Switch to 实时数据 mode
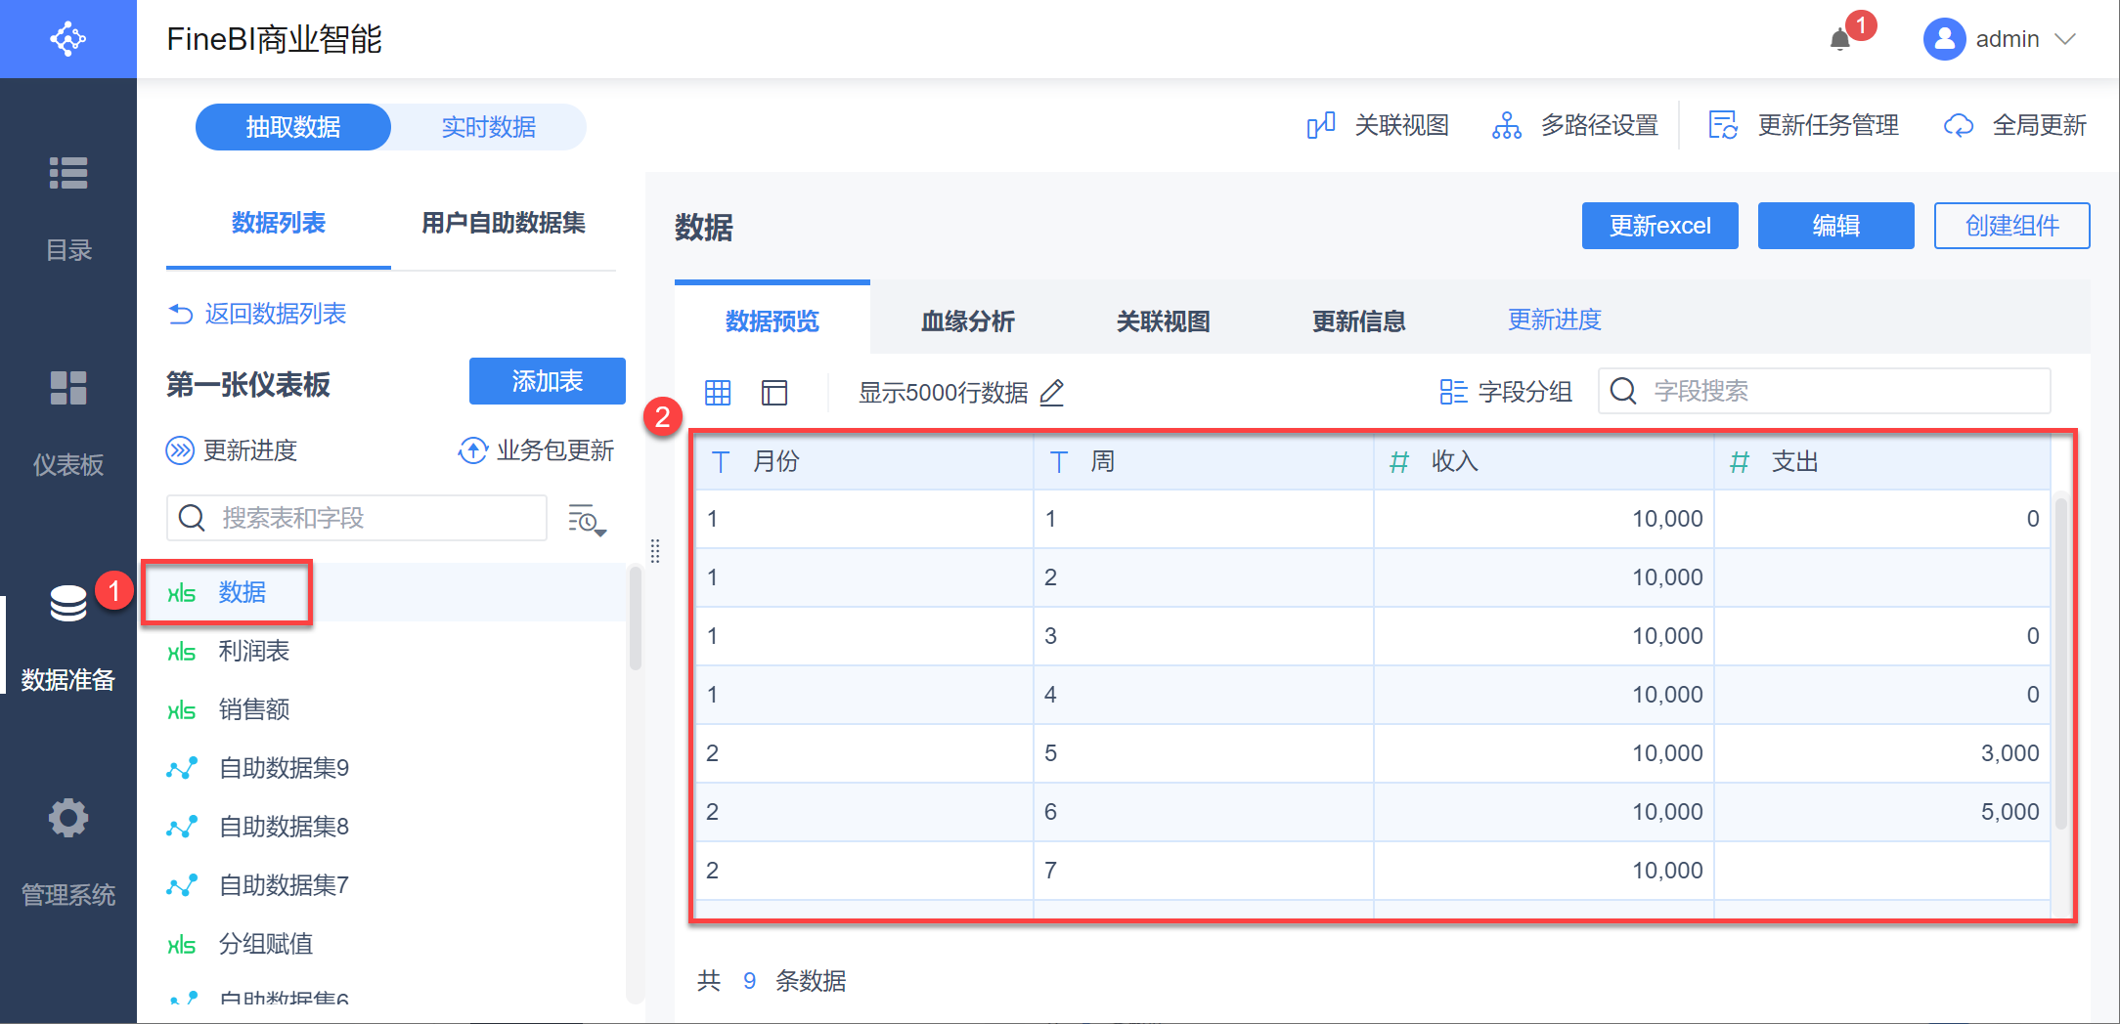This screenshot has height=1024, width=2120. pos(488,127)
